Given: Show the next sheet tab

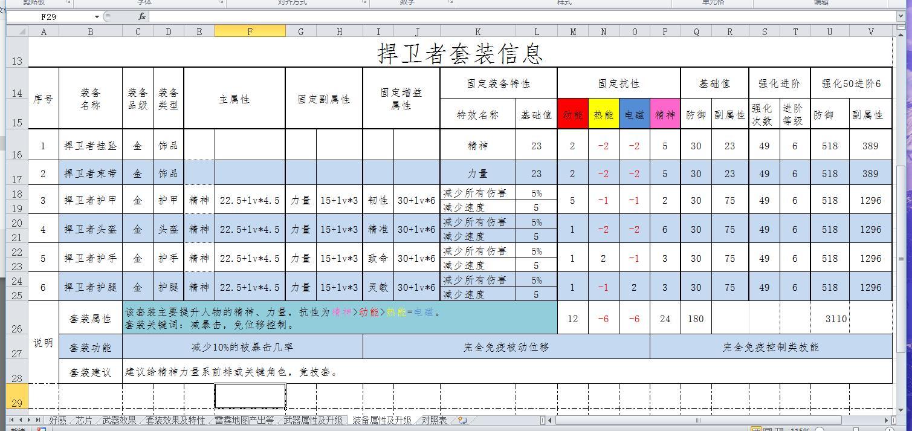Looking at the screenshot, I should (x=29, y=420).
